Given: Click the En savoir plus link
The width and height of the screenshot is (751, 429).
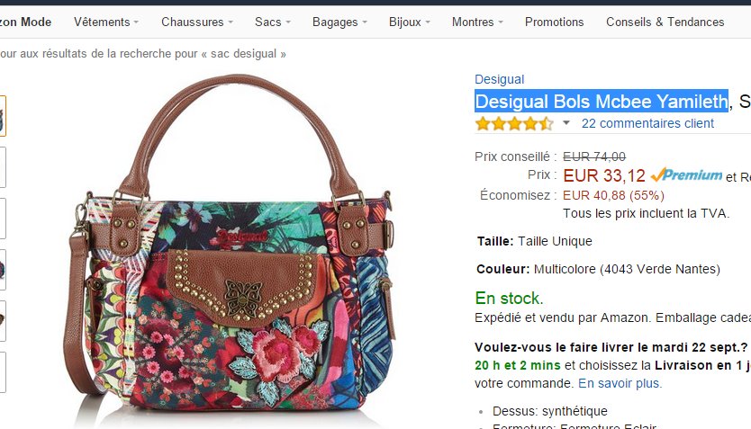Looking at the screenshot, I should click(x=620, y=383).
